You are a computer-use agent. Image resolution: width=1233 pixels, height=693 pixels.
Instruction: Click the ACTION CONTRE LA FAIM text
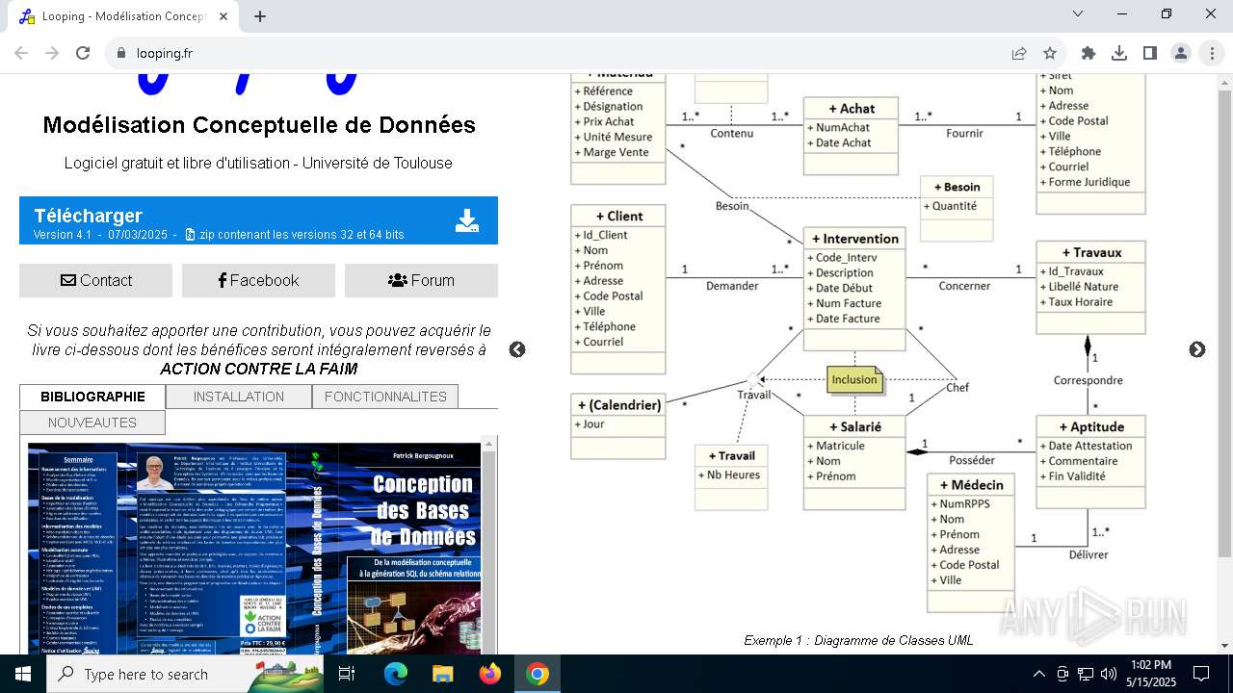coord(258,369)
